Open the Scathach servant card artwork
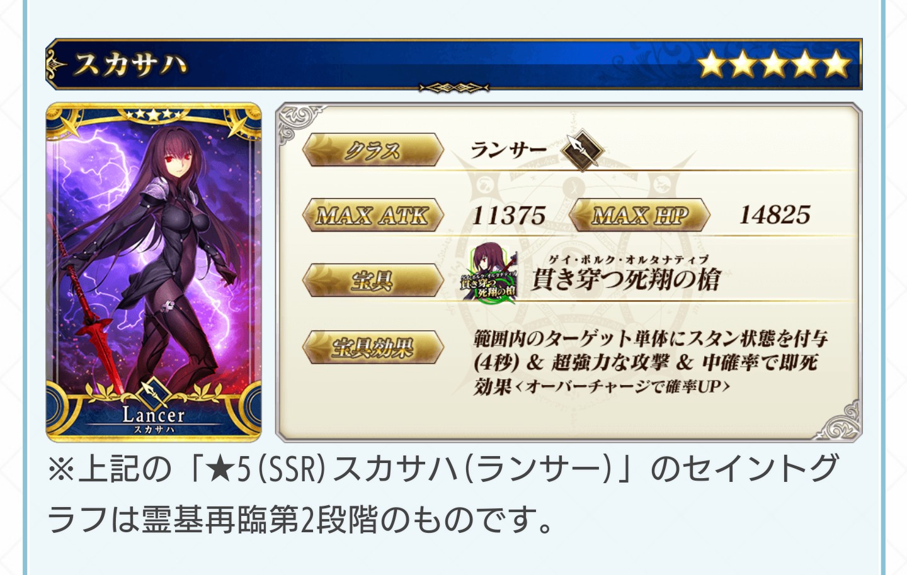This screenshot has height=575, width=907. (x=154, y=272)
